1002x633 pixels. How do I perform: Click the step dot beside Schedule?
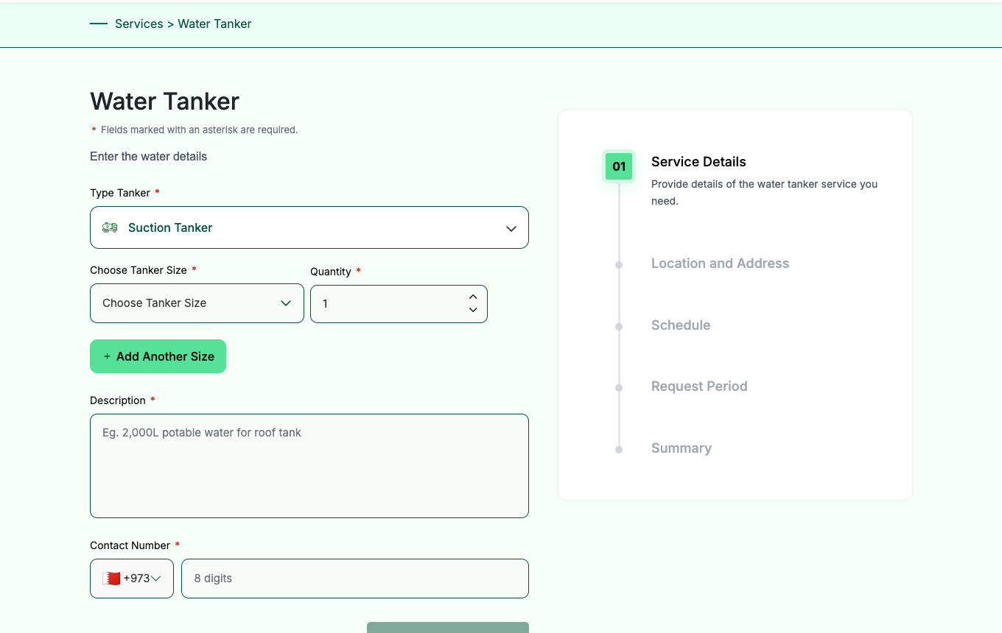(619, 326)
